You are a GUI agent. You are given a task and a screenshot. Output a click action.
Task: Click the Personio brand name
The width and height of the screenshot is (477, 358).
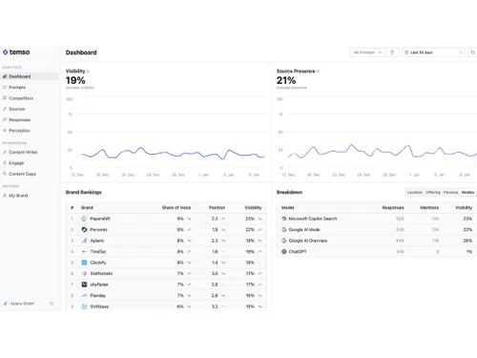(x=98, y=229)
